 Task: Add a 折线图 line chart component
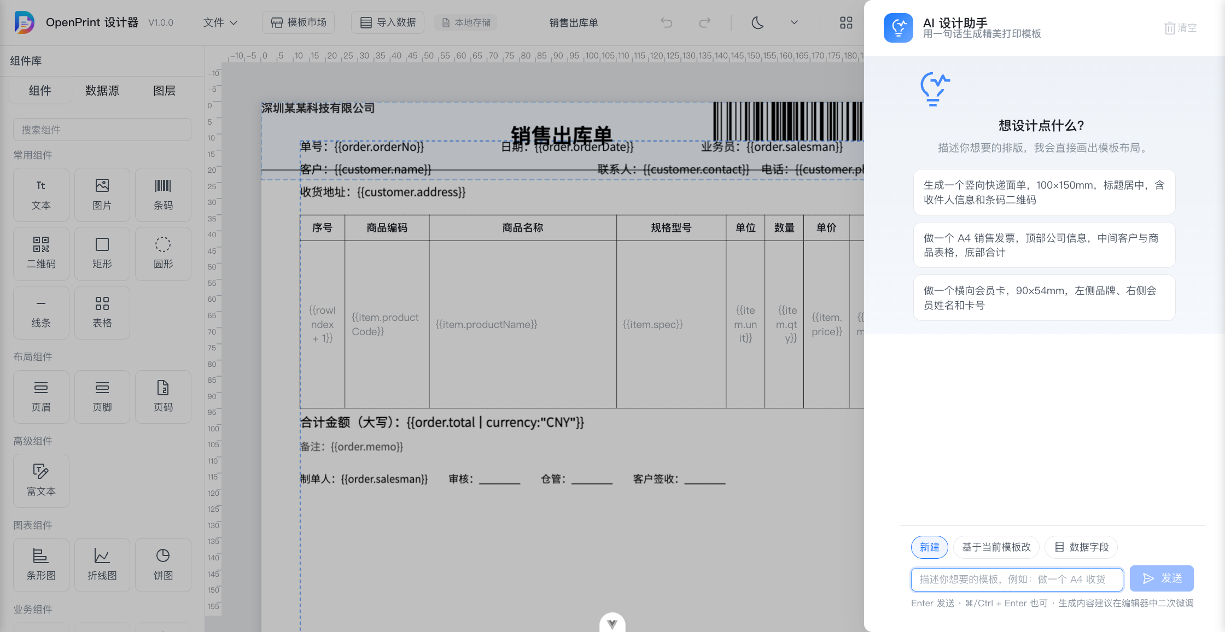tap(102, 565)
